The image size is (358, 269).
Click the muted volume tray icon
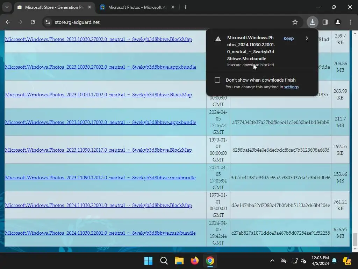pyautogui.click(x=303, y=261)
